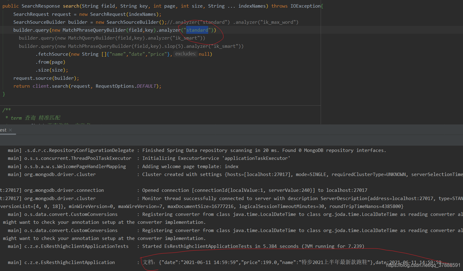This screenshot has width=463, height=271.
Task: Click the 'search' method name in the signature
Action: [x=71, y=6]
